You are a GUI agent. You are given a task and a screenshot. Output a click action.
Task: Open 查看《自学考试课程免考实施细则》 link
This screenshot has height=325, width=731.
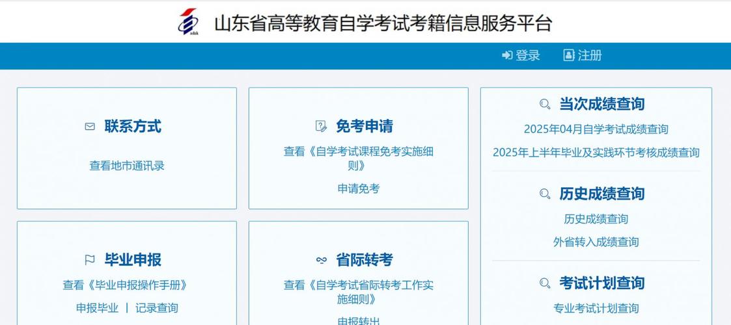point(359,159)
